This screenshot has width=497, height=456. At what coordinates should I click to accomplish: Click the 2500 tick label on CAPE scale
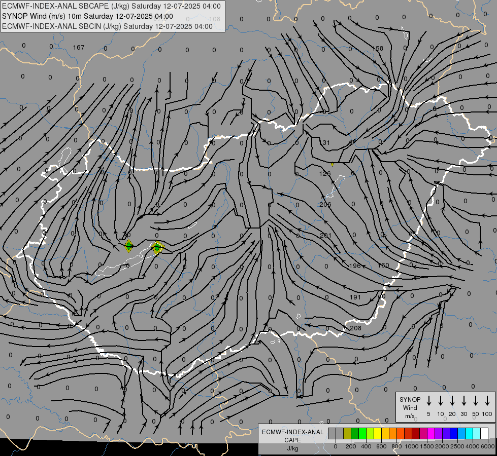[x=457, y=446]
